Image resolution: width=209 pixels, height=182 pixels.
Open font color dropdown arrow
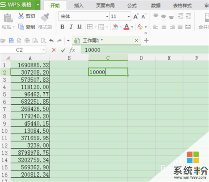point(132,27)
